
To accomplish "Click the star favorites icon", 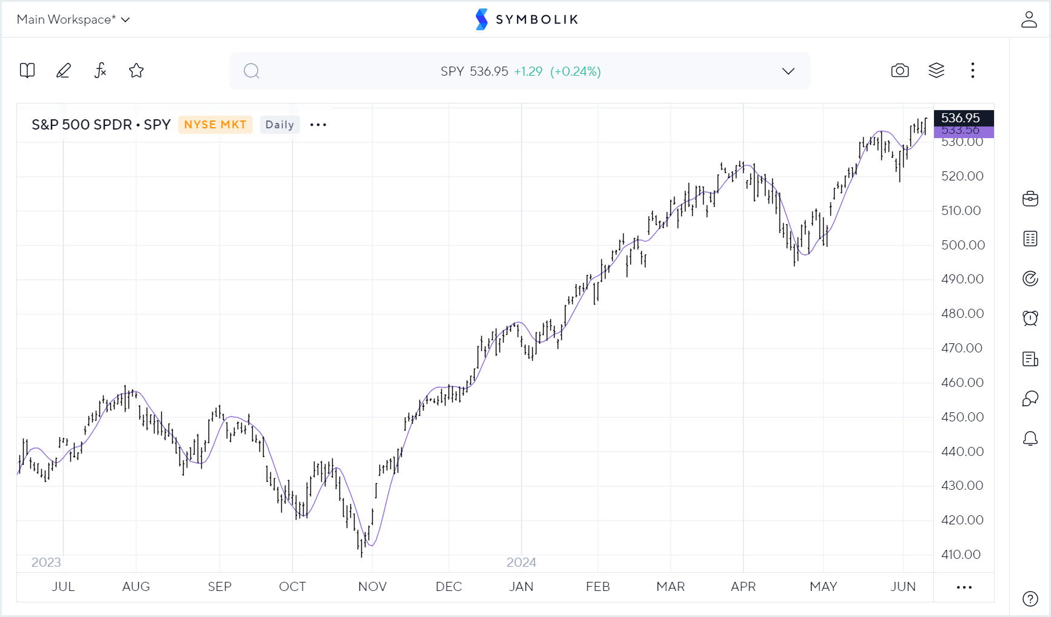I will click(x=136, y=71).
